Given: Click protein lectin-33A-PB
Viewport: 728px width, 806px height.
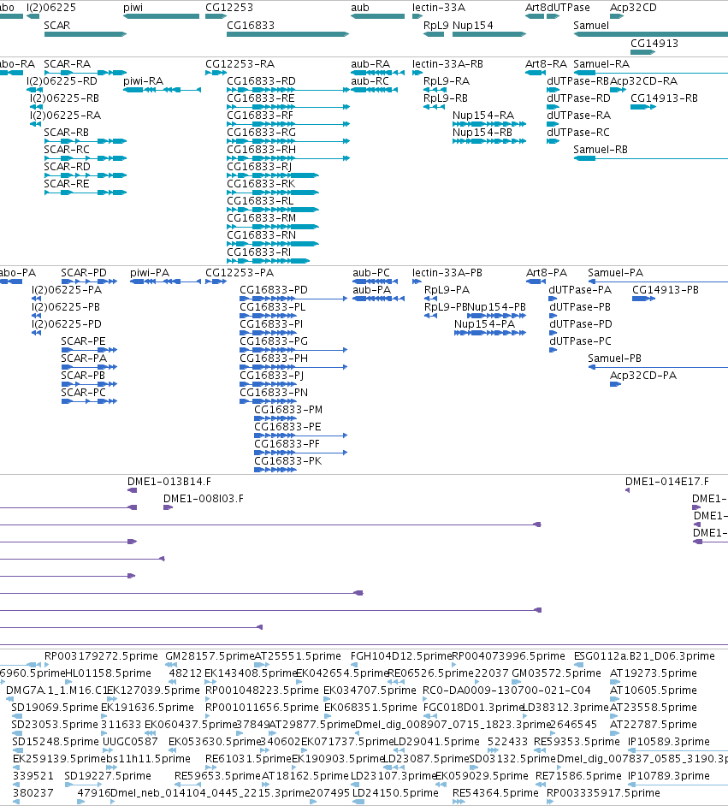Looking at the screenshot, I should tap(417, 282).
